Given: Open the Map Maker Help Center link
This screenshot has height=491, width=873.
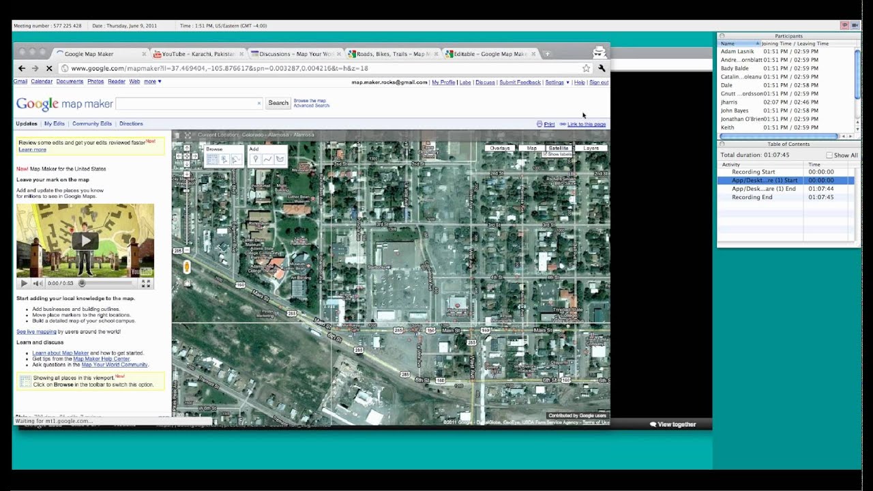Looking at the screenshot, I should pos(102,359).
